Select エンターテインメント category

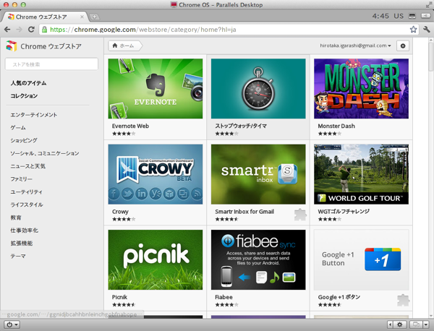[x=34, y=115]
